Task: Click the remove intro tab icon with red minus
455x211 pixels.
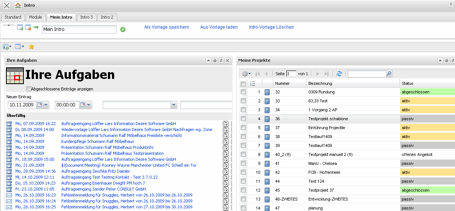Action: [28, 27]
